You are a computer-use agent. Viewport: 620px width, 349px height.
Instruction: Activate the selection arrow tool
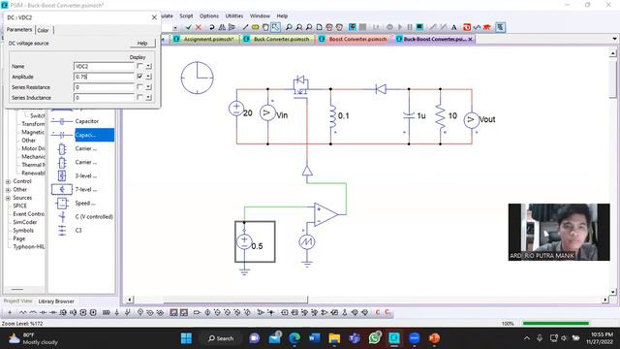point(275,27)
